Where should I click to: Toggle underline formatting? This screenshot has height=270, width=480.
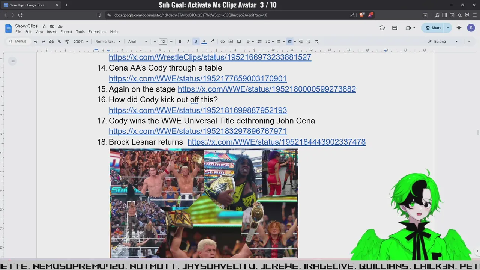[x=196, y=42]
